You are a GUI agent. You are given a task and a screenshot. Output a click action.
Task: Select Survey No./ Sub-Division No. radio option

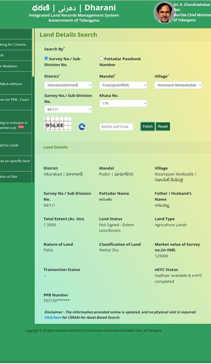(x=46, y=58)
